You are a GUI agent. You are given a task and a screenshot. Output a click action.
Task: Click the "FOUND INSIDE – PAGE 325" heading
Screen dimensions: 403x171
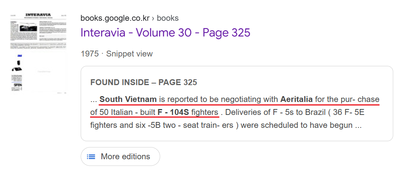tap(143, 82)
